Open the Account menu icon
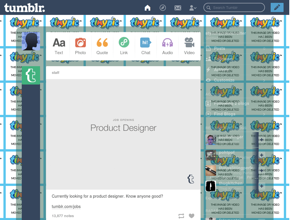Image resolution: width=293 pixels, height=220 pixels. click(x=193, y=8)
